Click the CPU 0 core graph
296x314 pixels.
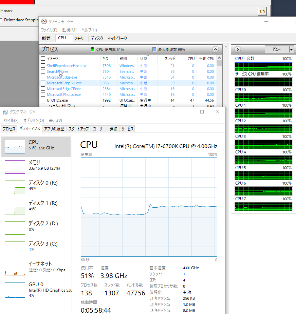coord(263,98)
